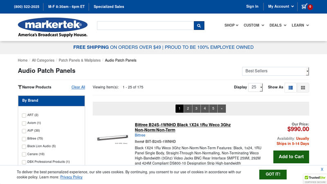Expand the SHOP menu

click(x=231, y=25)
